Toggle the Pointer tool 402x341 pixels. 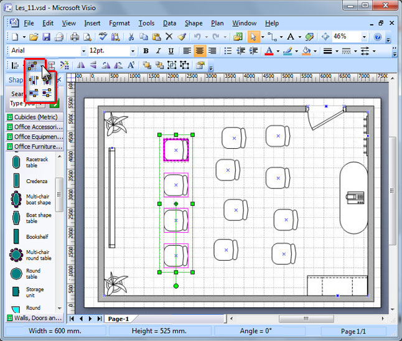253,37
